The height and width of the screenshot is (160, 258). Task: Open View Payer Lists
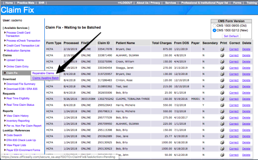tap(16, 145)
